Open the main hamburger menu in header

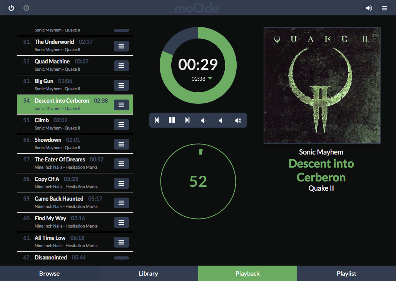pos(384,8)
